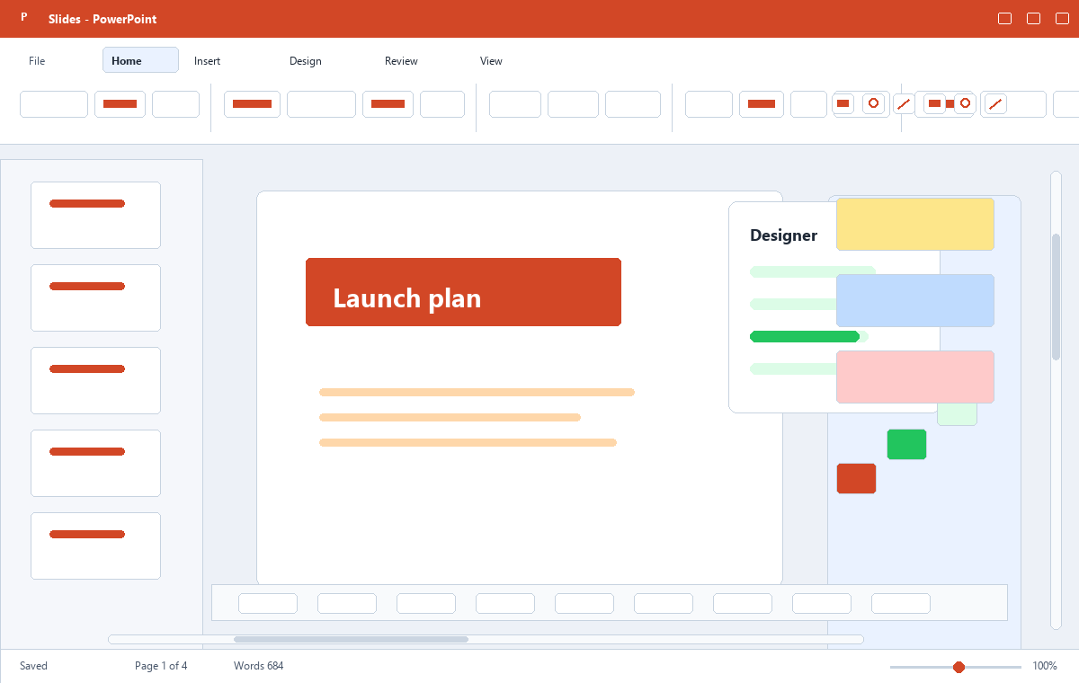
Task: Select the fifth slide thumbnail
Action: (95, 546)
